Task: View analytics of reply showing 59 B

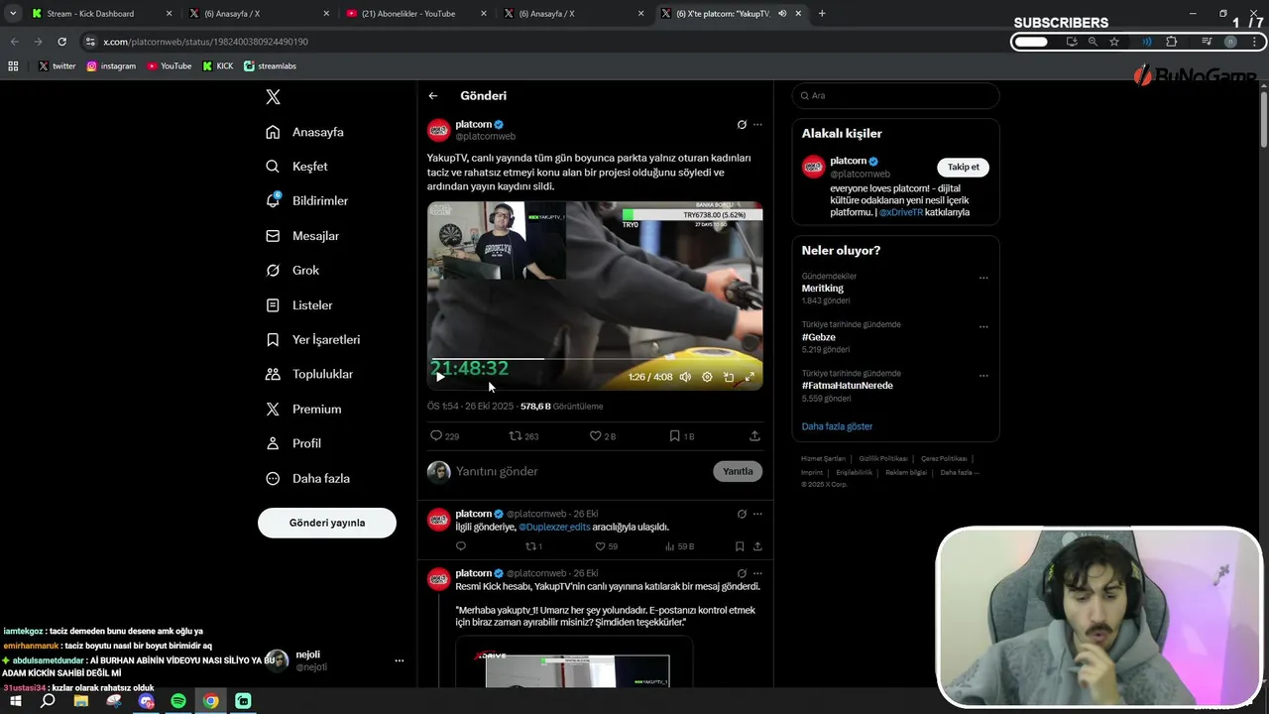Action: [679, 546]
